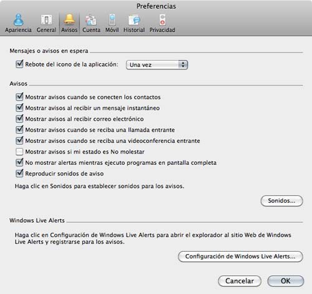Open the Historial preferences pane
Screen dimensions: 312x294
(x=134, y=23)
